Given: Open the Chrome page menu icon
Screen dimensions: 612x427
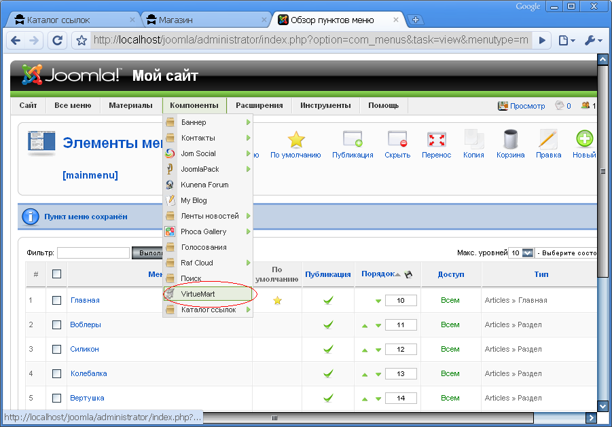Looking at the screenshot, I should (x=566, y=40).
